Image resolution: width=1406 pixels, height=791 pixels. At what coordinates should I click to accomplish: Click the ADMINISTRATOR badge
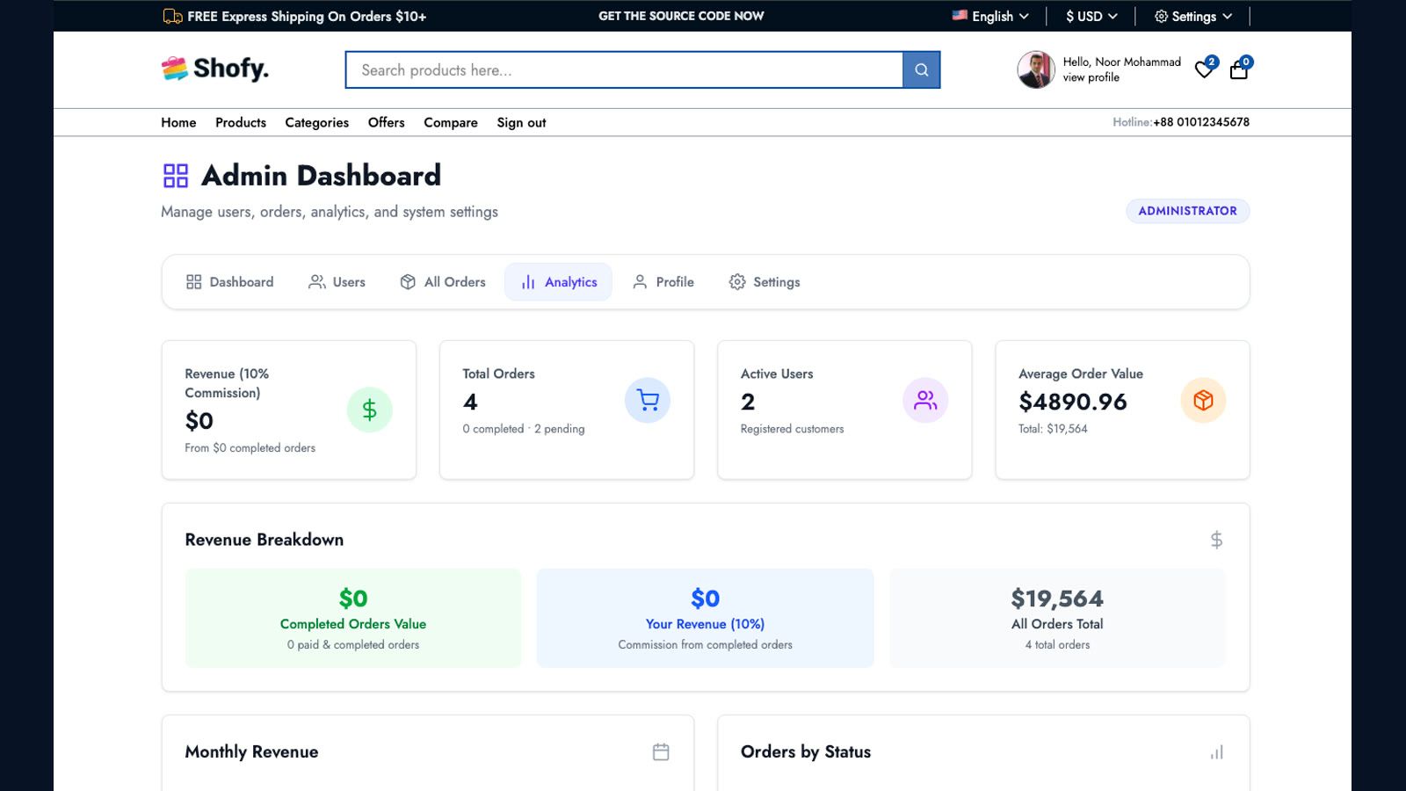[1187, 211]
